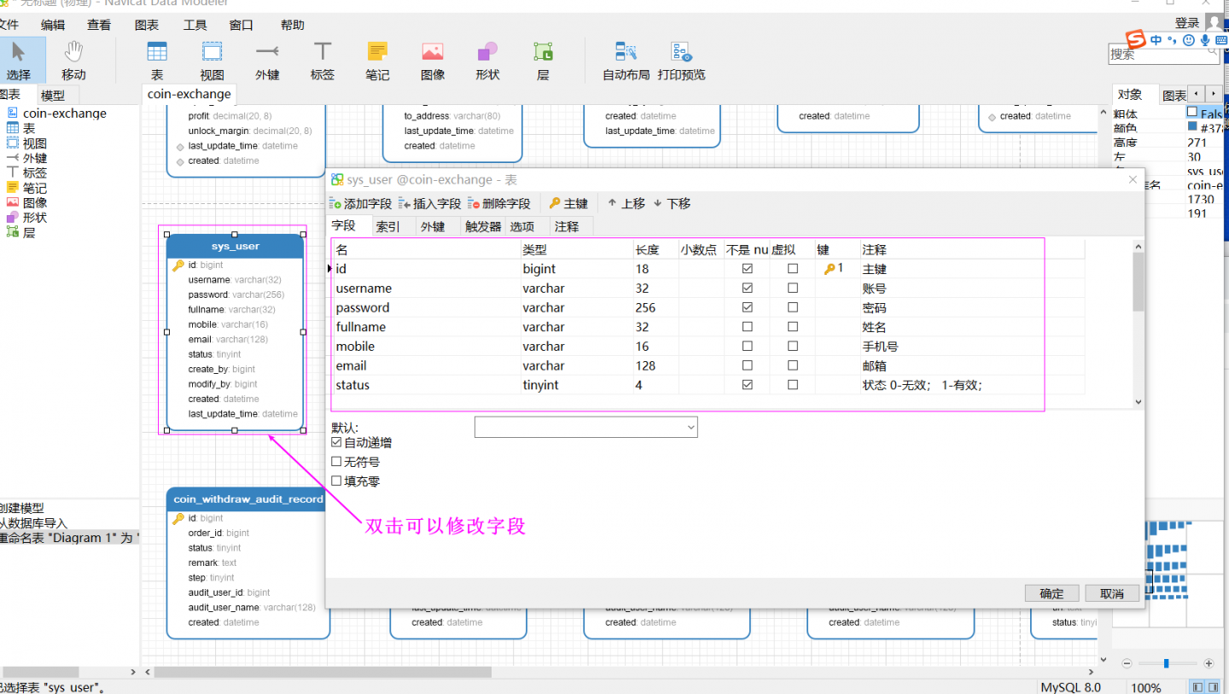Switch to the 索引 (Index) tab
Viewport: 1229px width, 694px height.
(387, 226)
